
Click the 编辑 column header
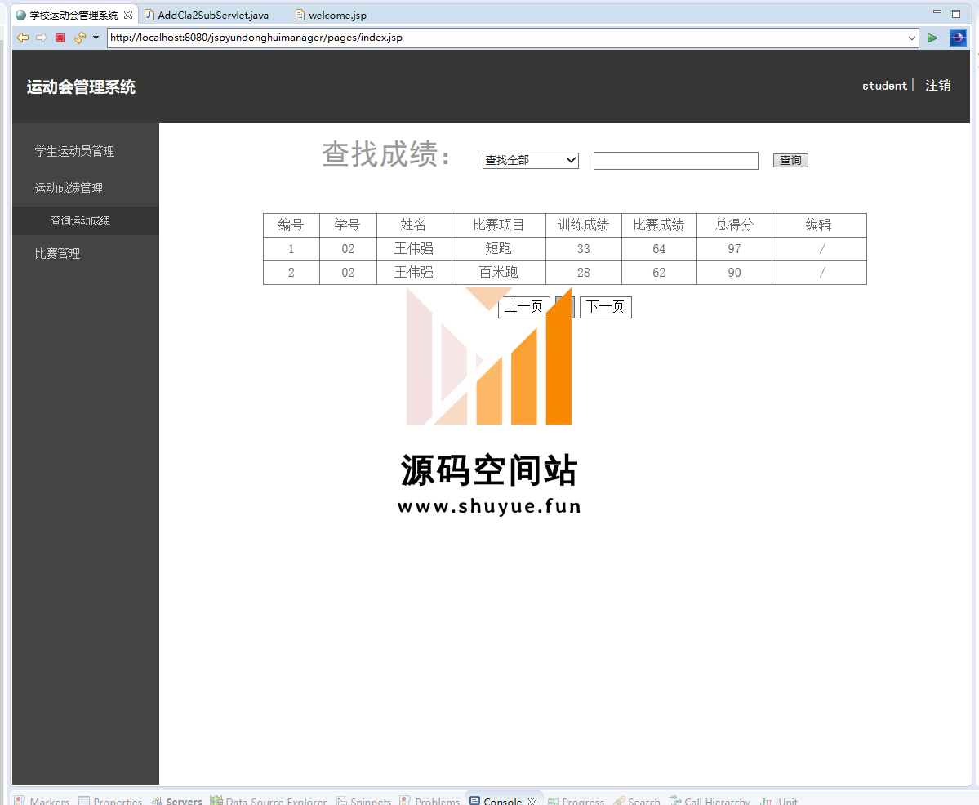(x=818, y=225)
